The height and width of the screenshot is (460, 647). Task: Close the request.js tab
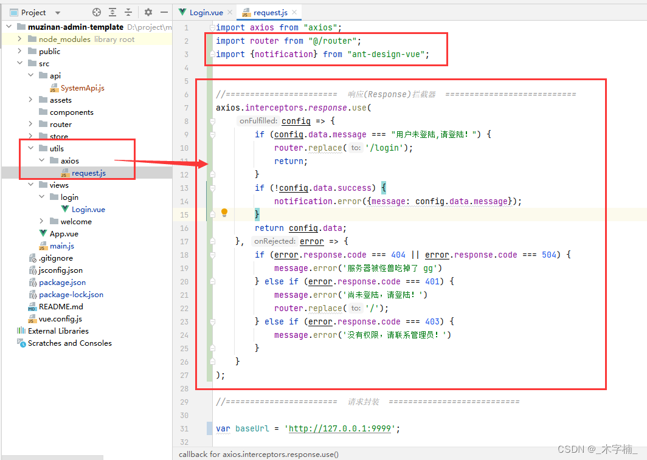click(294, 12)
